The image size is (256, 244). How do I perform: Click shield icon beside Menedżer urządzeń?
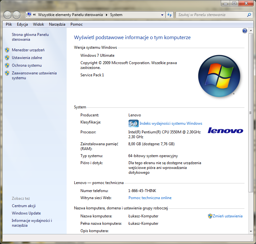(7, 50)
